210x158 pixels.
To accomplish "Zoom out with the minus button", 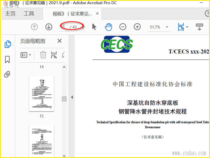I will click(123, 27).
